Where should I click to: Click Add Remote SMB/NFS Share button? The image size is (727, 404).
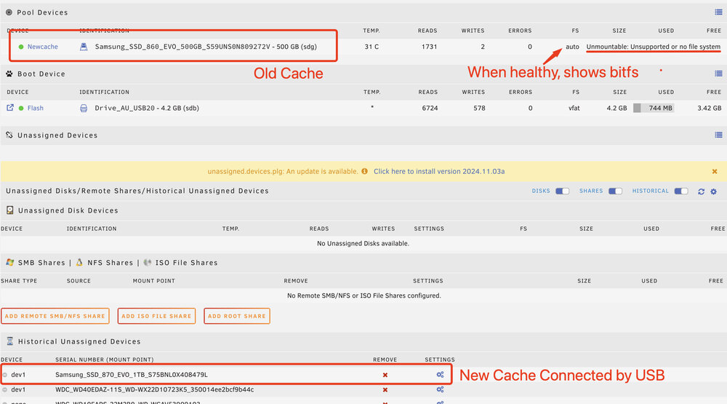click(55, 316)
